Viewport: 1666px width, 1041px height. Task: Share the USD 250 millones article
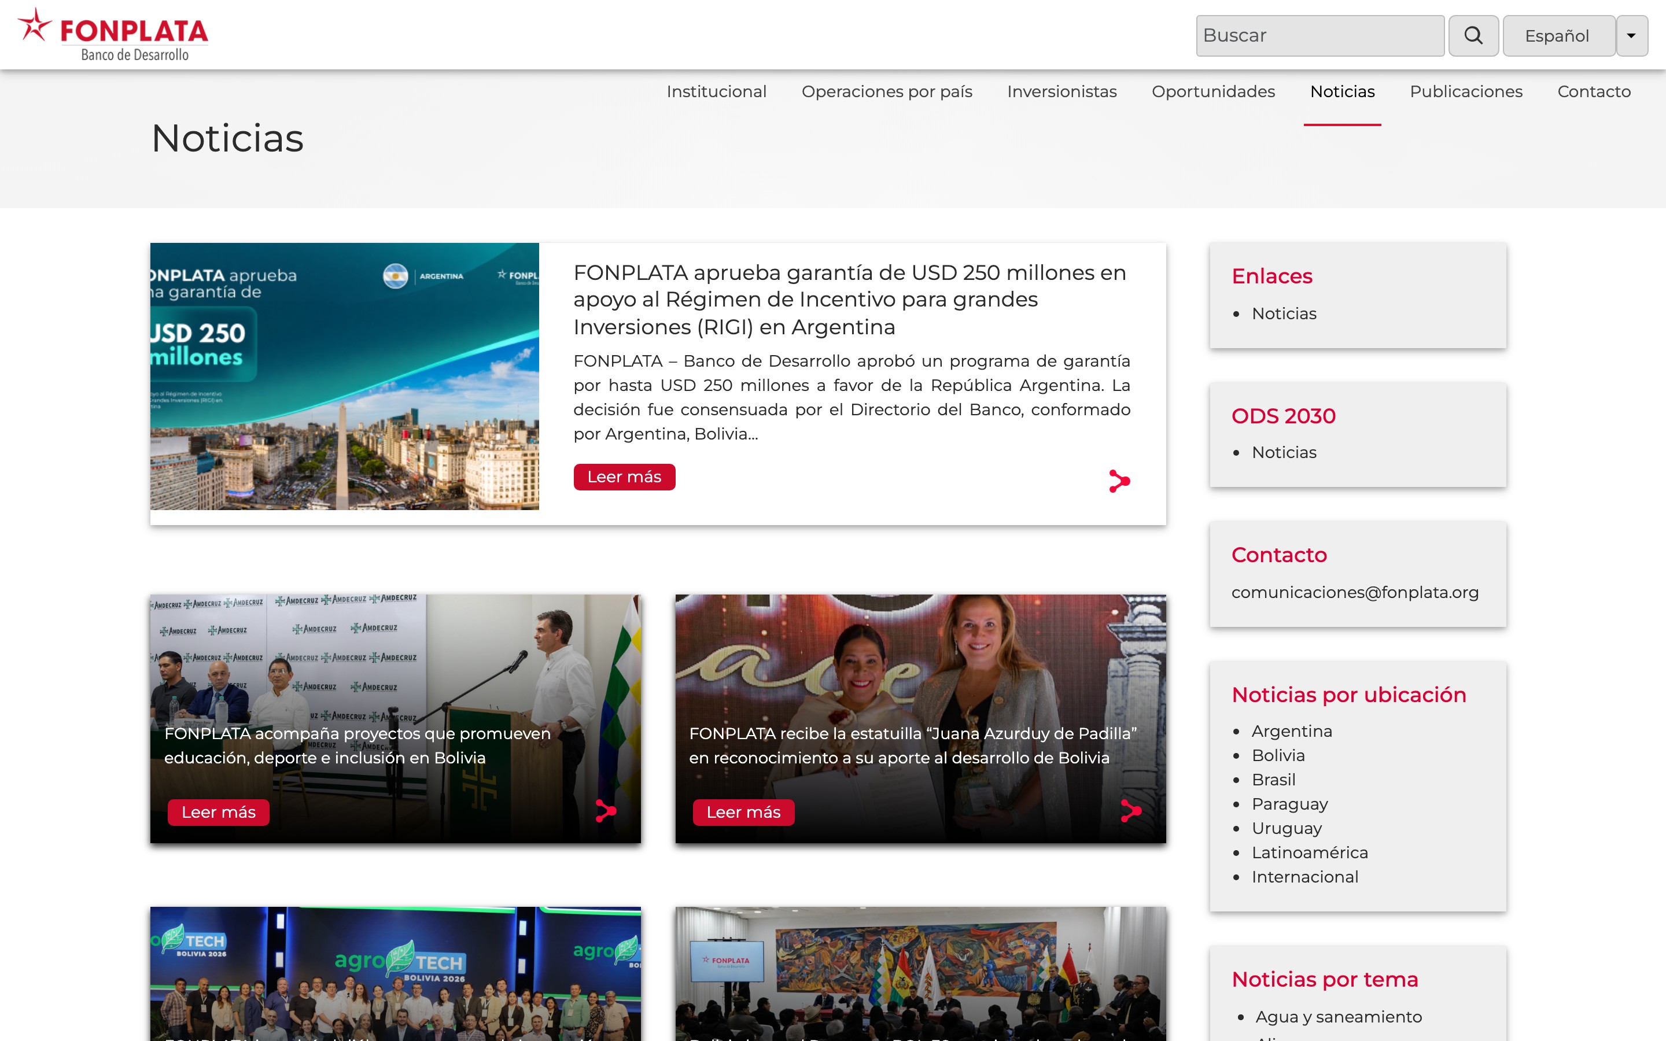[1119, 481]
